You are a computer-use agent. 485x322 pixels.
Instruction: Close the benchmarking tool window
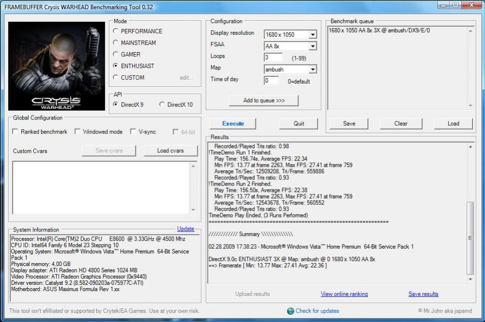coord(471,5)
